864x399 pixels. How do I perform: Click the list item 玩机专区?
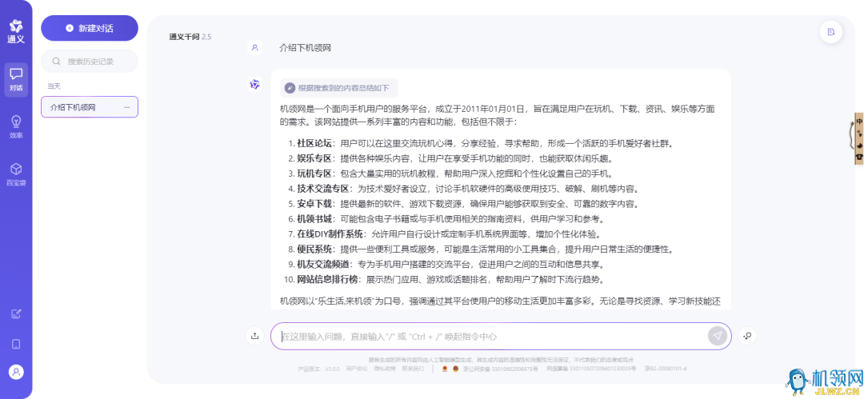[314, 174]
